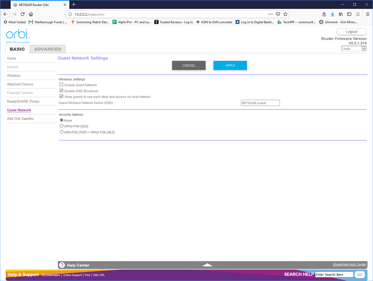This screenshot has width=373, height=281.
Task: Click the GO search button
Action: (x=360, y=274)
